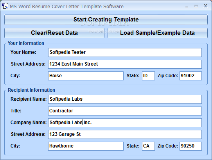
Task: Click the Contractor title field
Action: (125, 111)
